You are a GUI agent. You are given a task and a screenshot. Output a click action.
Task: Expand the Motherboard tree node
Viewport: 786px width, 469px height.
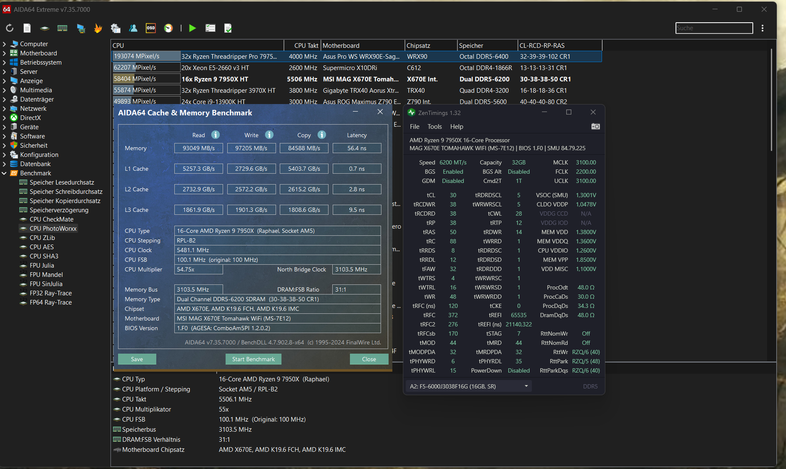[4, 53]
